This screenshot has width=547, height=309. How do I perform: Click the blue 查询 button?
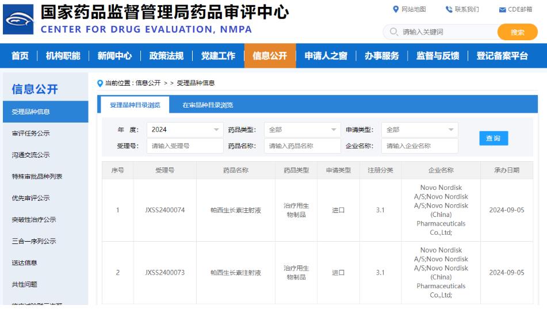click(x=493, y=138)
